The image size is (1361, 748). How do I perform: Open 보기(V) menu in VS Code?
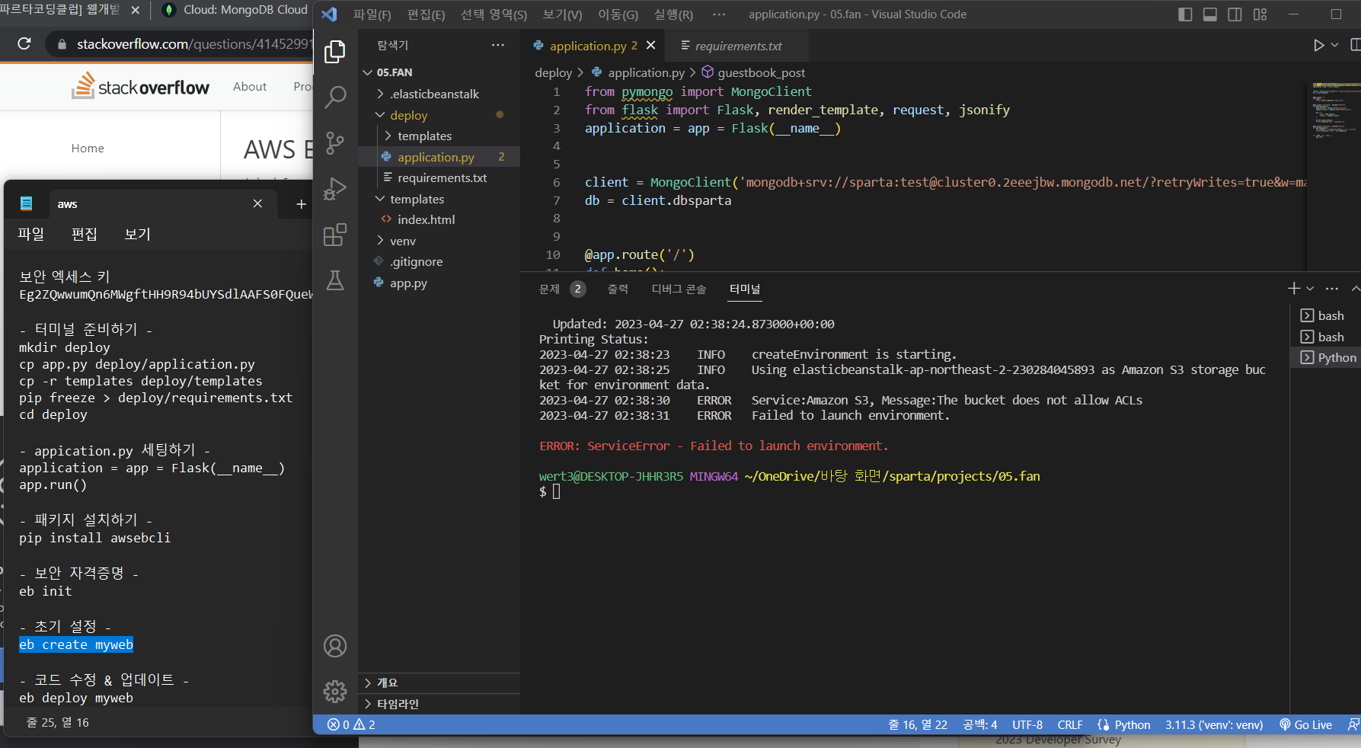coord(562,14)
